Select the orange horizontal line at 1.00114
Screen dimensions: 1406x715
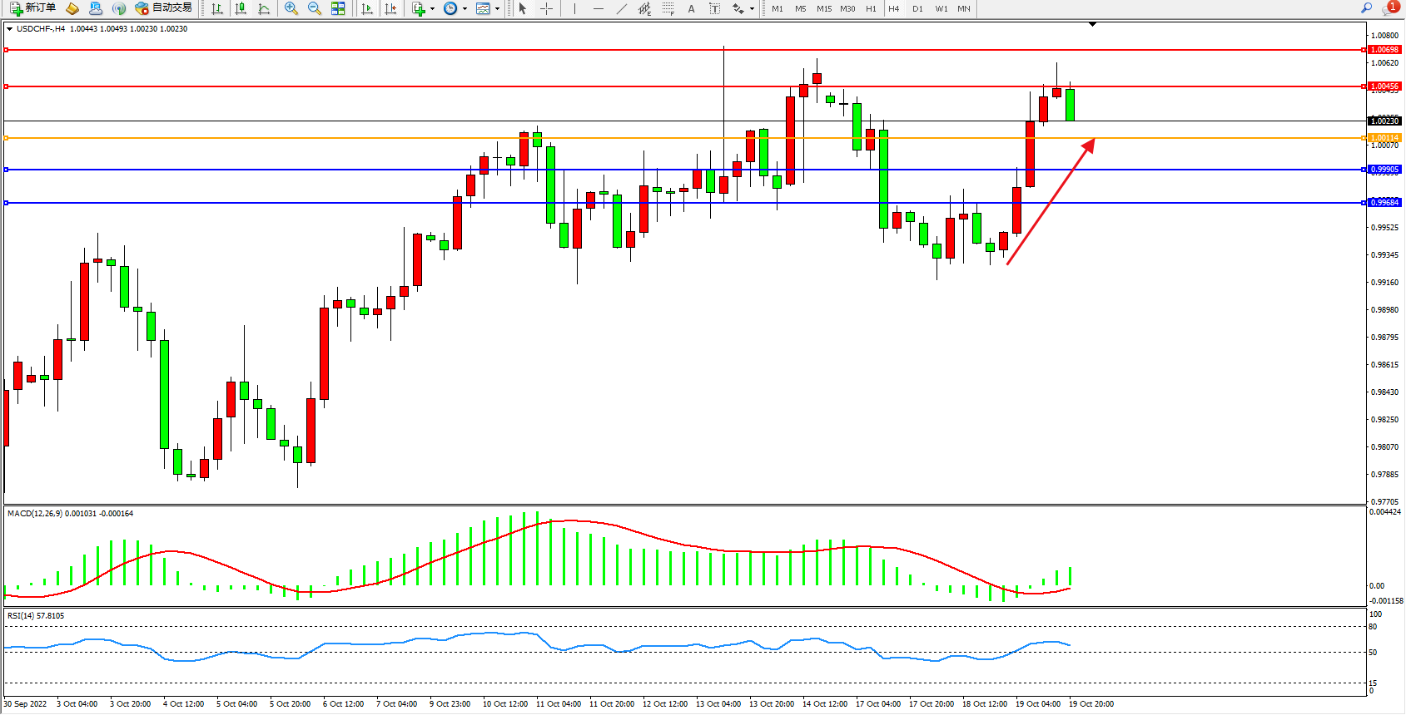coord(333,138)
